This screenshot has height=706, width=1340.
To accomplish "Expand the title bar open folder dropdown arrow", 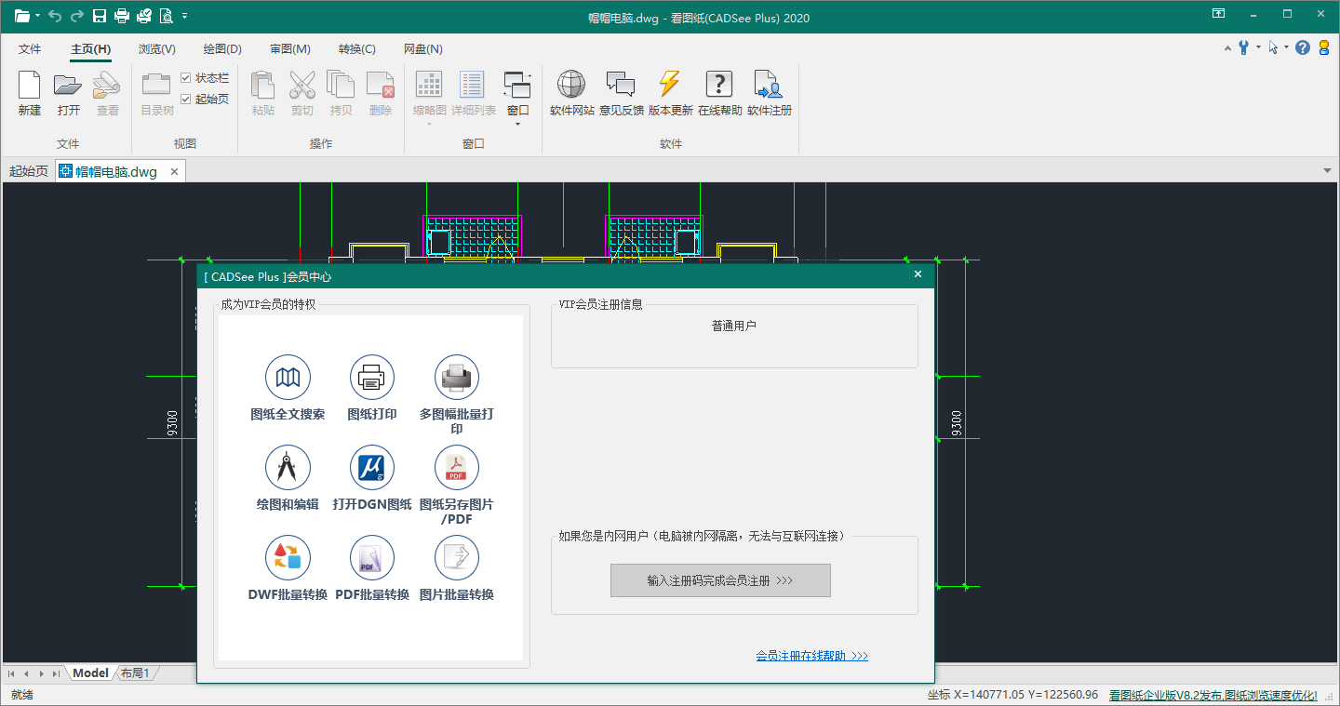I will [38, 16].
